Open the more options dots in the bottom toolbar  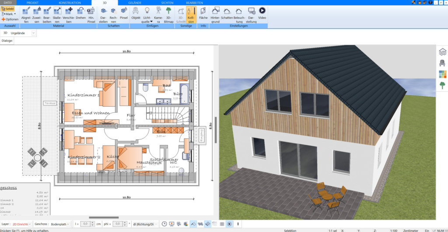click(238, 224)
